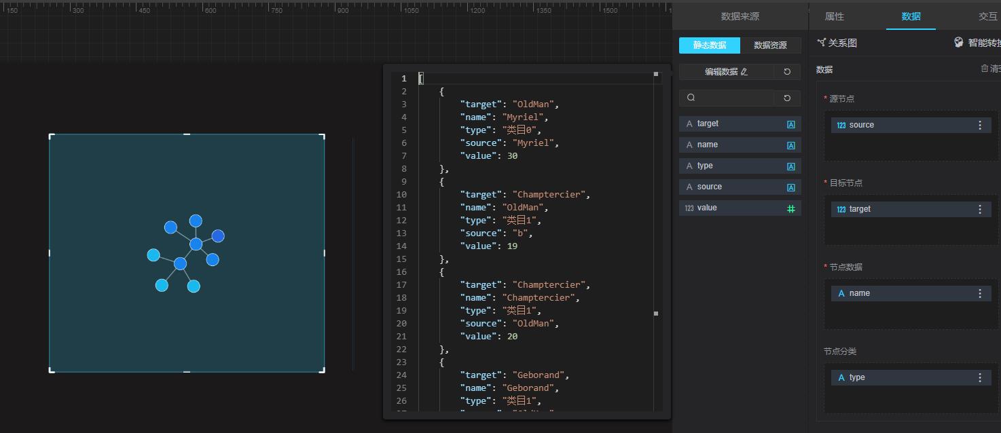Click the refresh icon beside 编辑数据

click(787, 72)
